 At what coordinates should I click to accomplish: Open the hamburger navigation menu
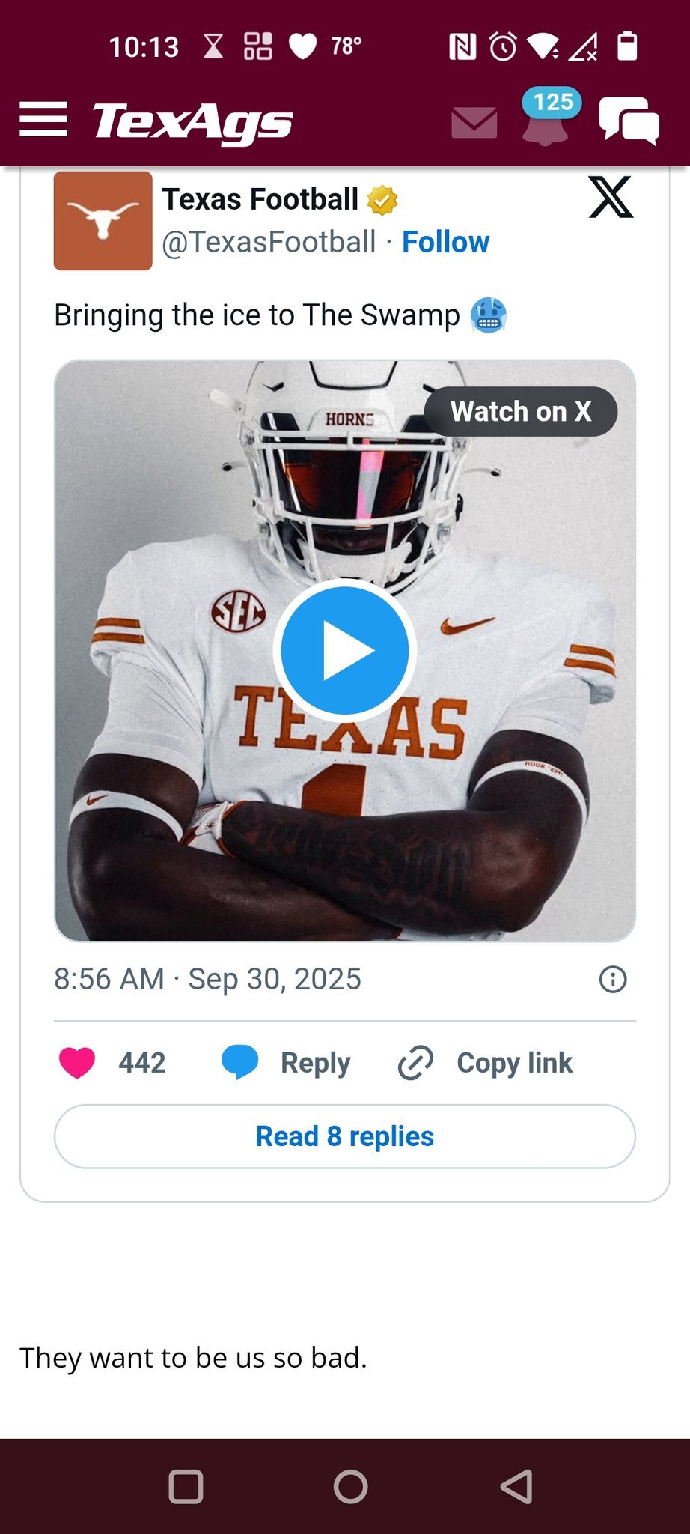coord(43,120)
